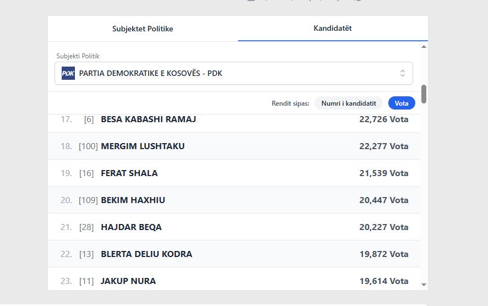Click Blerta Deliu Kodra entry
The width and height of the screenshot is (488, 306).
pos(147,254)
